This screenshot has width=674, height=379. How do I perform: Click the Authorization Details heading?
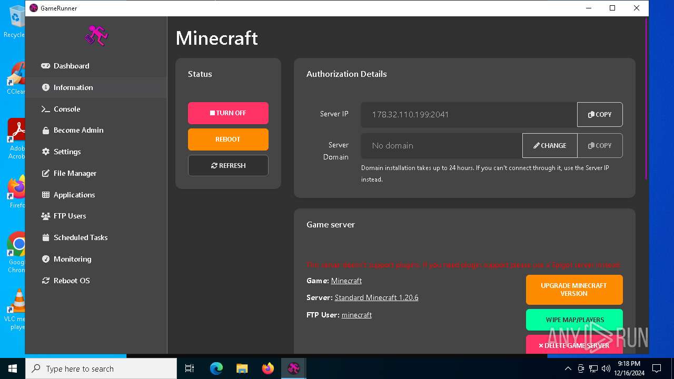pyautogui.click(x=346, y=74)
